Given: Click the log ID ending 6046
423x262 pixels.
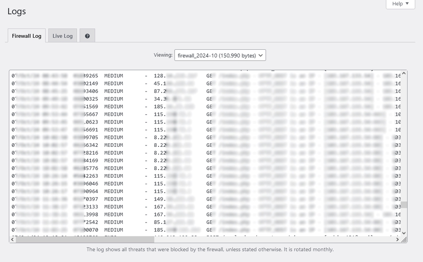Looking at the screenshot, I should 86,184.
